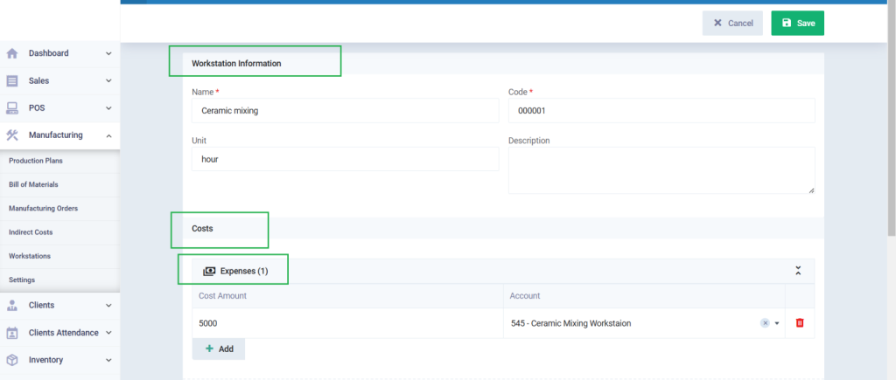
Task: Click the Cost Amount column header
Action: tap(222, 296)
